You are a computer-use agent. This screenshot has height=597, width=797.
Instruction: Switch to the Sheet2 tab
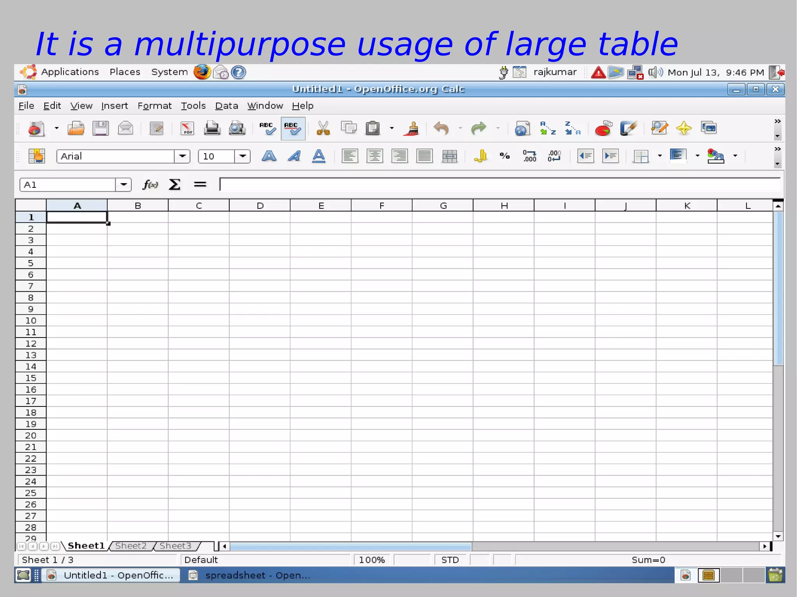click(131, 546)
